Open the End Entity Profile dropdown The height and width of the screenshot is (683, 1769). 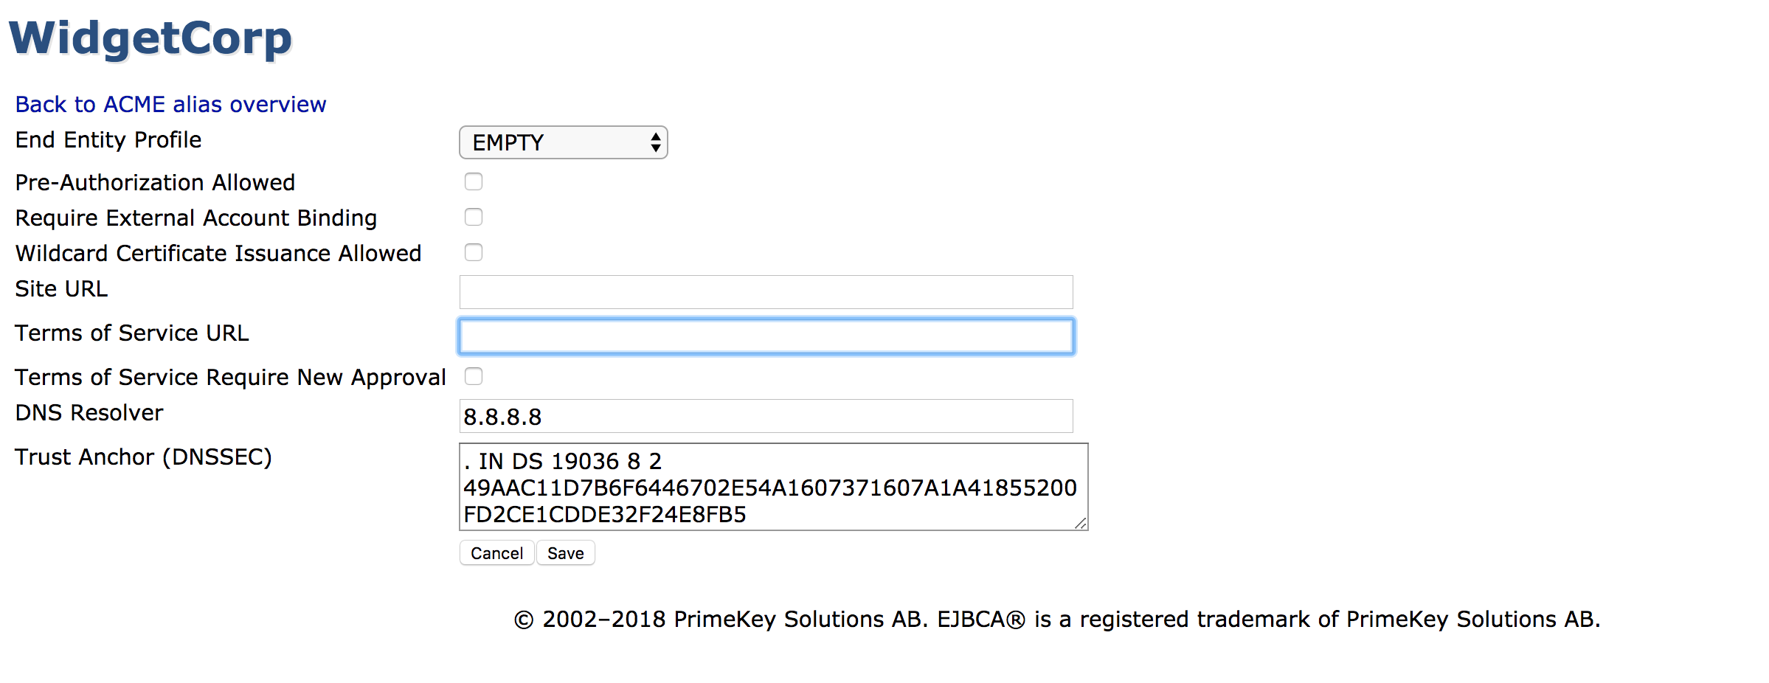pos(563,142)
